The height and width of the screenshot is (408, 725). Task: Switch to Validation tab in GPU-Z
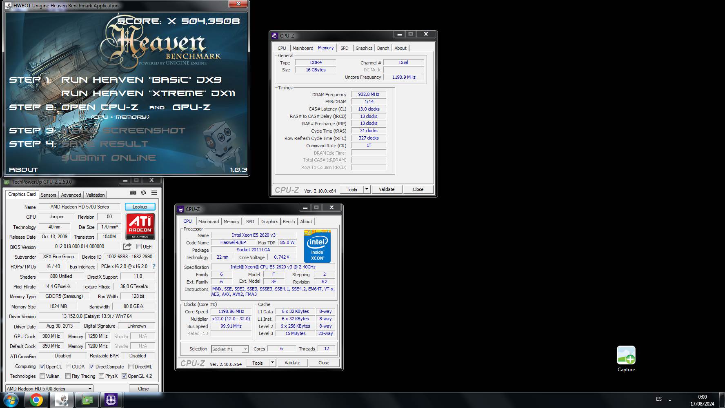pyautogui.click(x=95, y=195)
